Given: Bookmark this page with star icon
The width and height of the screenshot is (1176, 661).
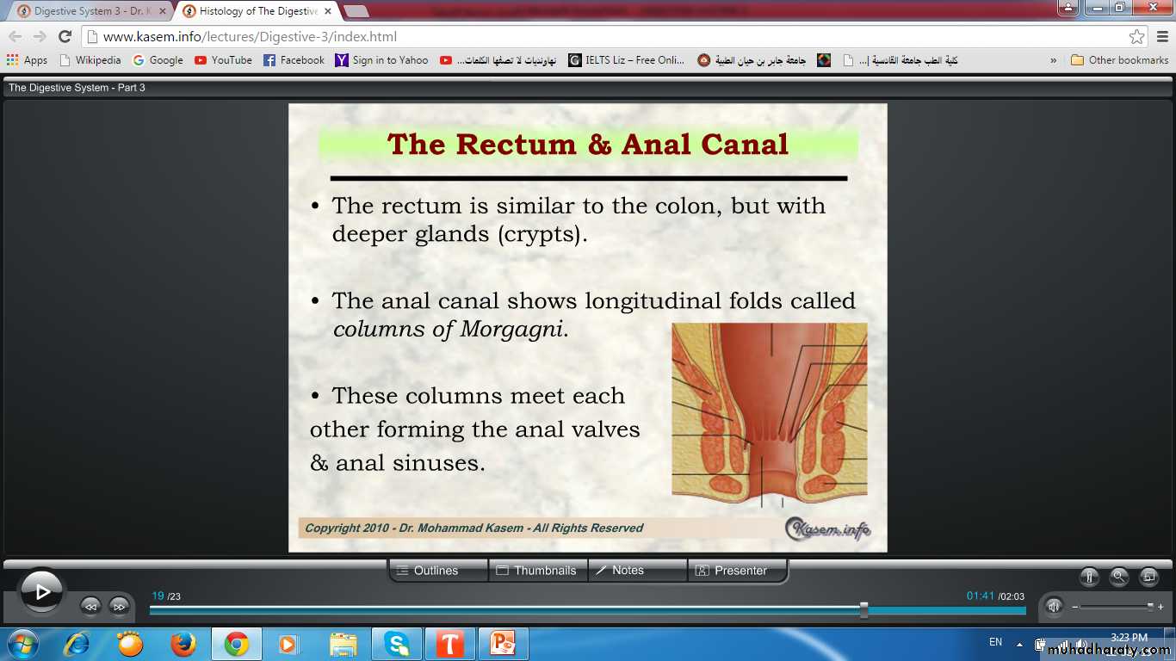Looking at the screenshot, I should 1136,37.
